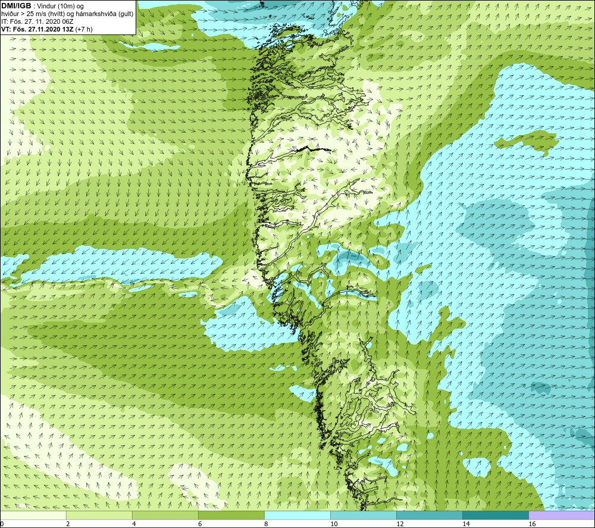The width and height of the screenshot is (595, 528).
Task: Click the medium green 4–6 m/s legend swatch
Action: tap(165, 515)
